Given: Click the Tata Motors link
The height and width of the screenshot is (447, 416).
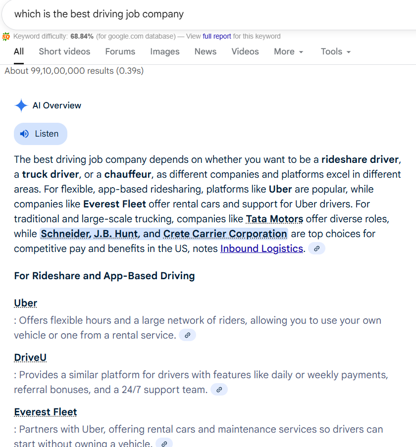Looking at the screenshot, I should coord(274,219).
